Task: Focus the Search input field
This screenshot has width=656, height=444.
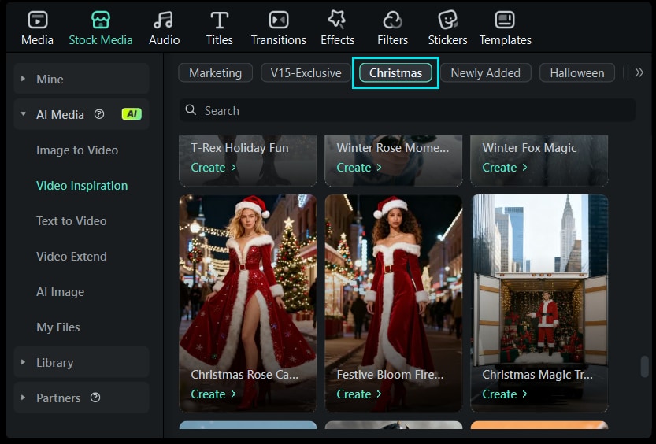Action: click(x=407, y=110)
